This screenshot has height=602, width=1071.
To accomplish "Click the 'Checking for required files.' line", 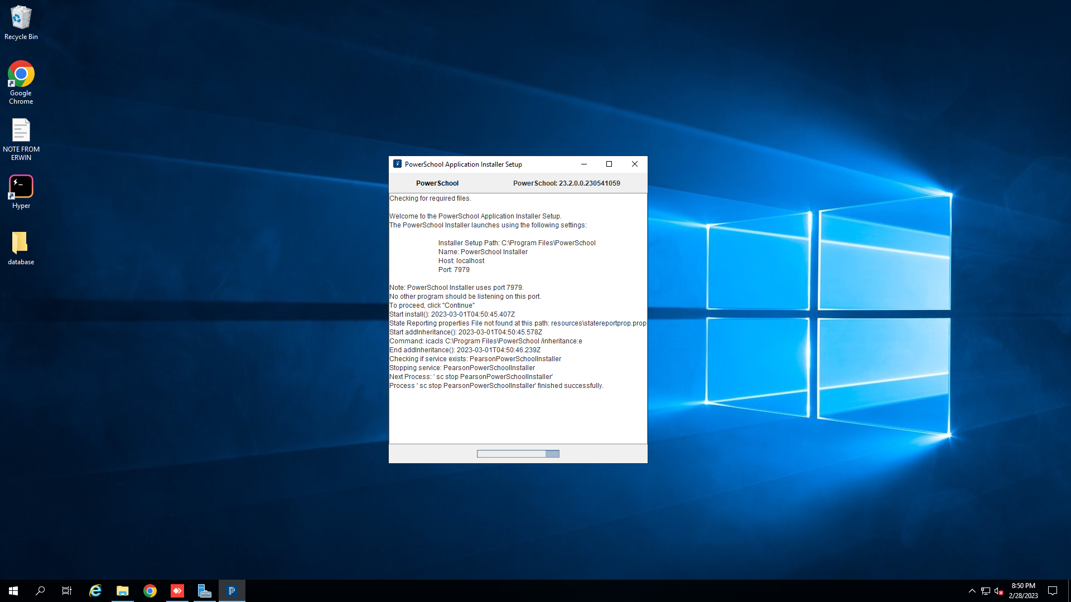I will click(x=430, y=198).
